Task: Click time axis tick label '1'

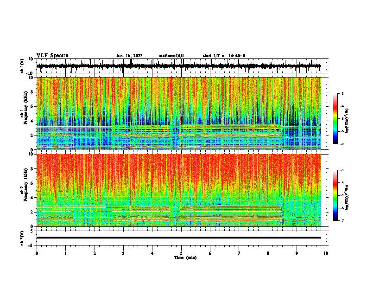Action: pos(65,253)
